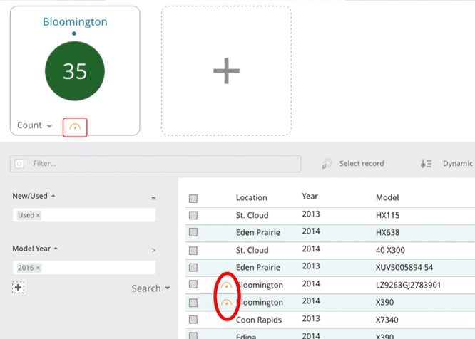Screen dimensions: 475x339
Task: Click gauge icon beside LZ9263GJ2783901 row
Action: tap(227, 286)
